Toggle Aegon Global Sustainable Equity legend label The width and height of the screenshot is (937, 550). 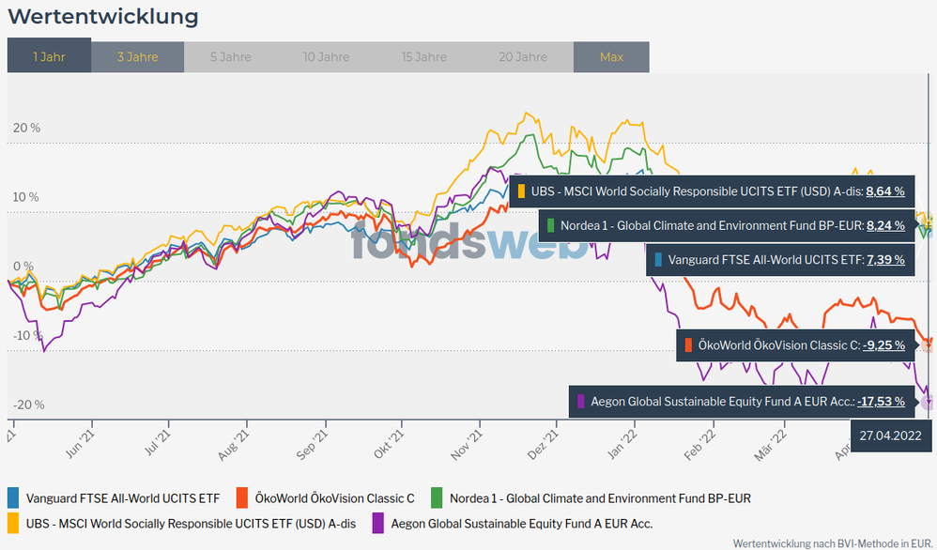coord(521,524)
